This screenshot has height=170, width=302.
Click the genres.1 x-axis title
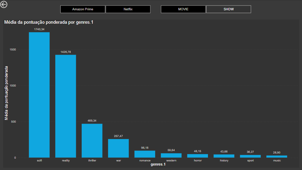point(158,165)
